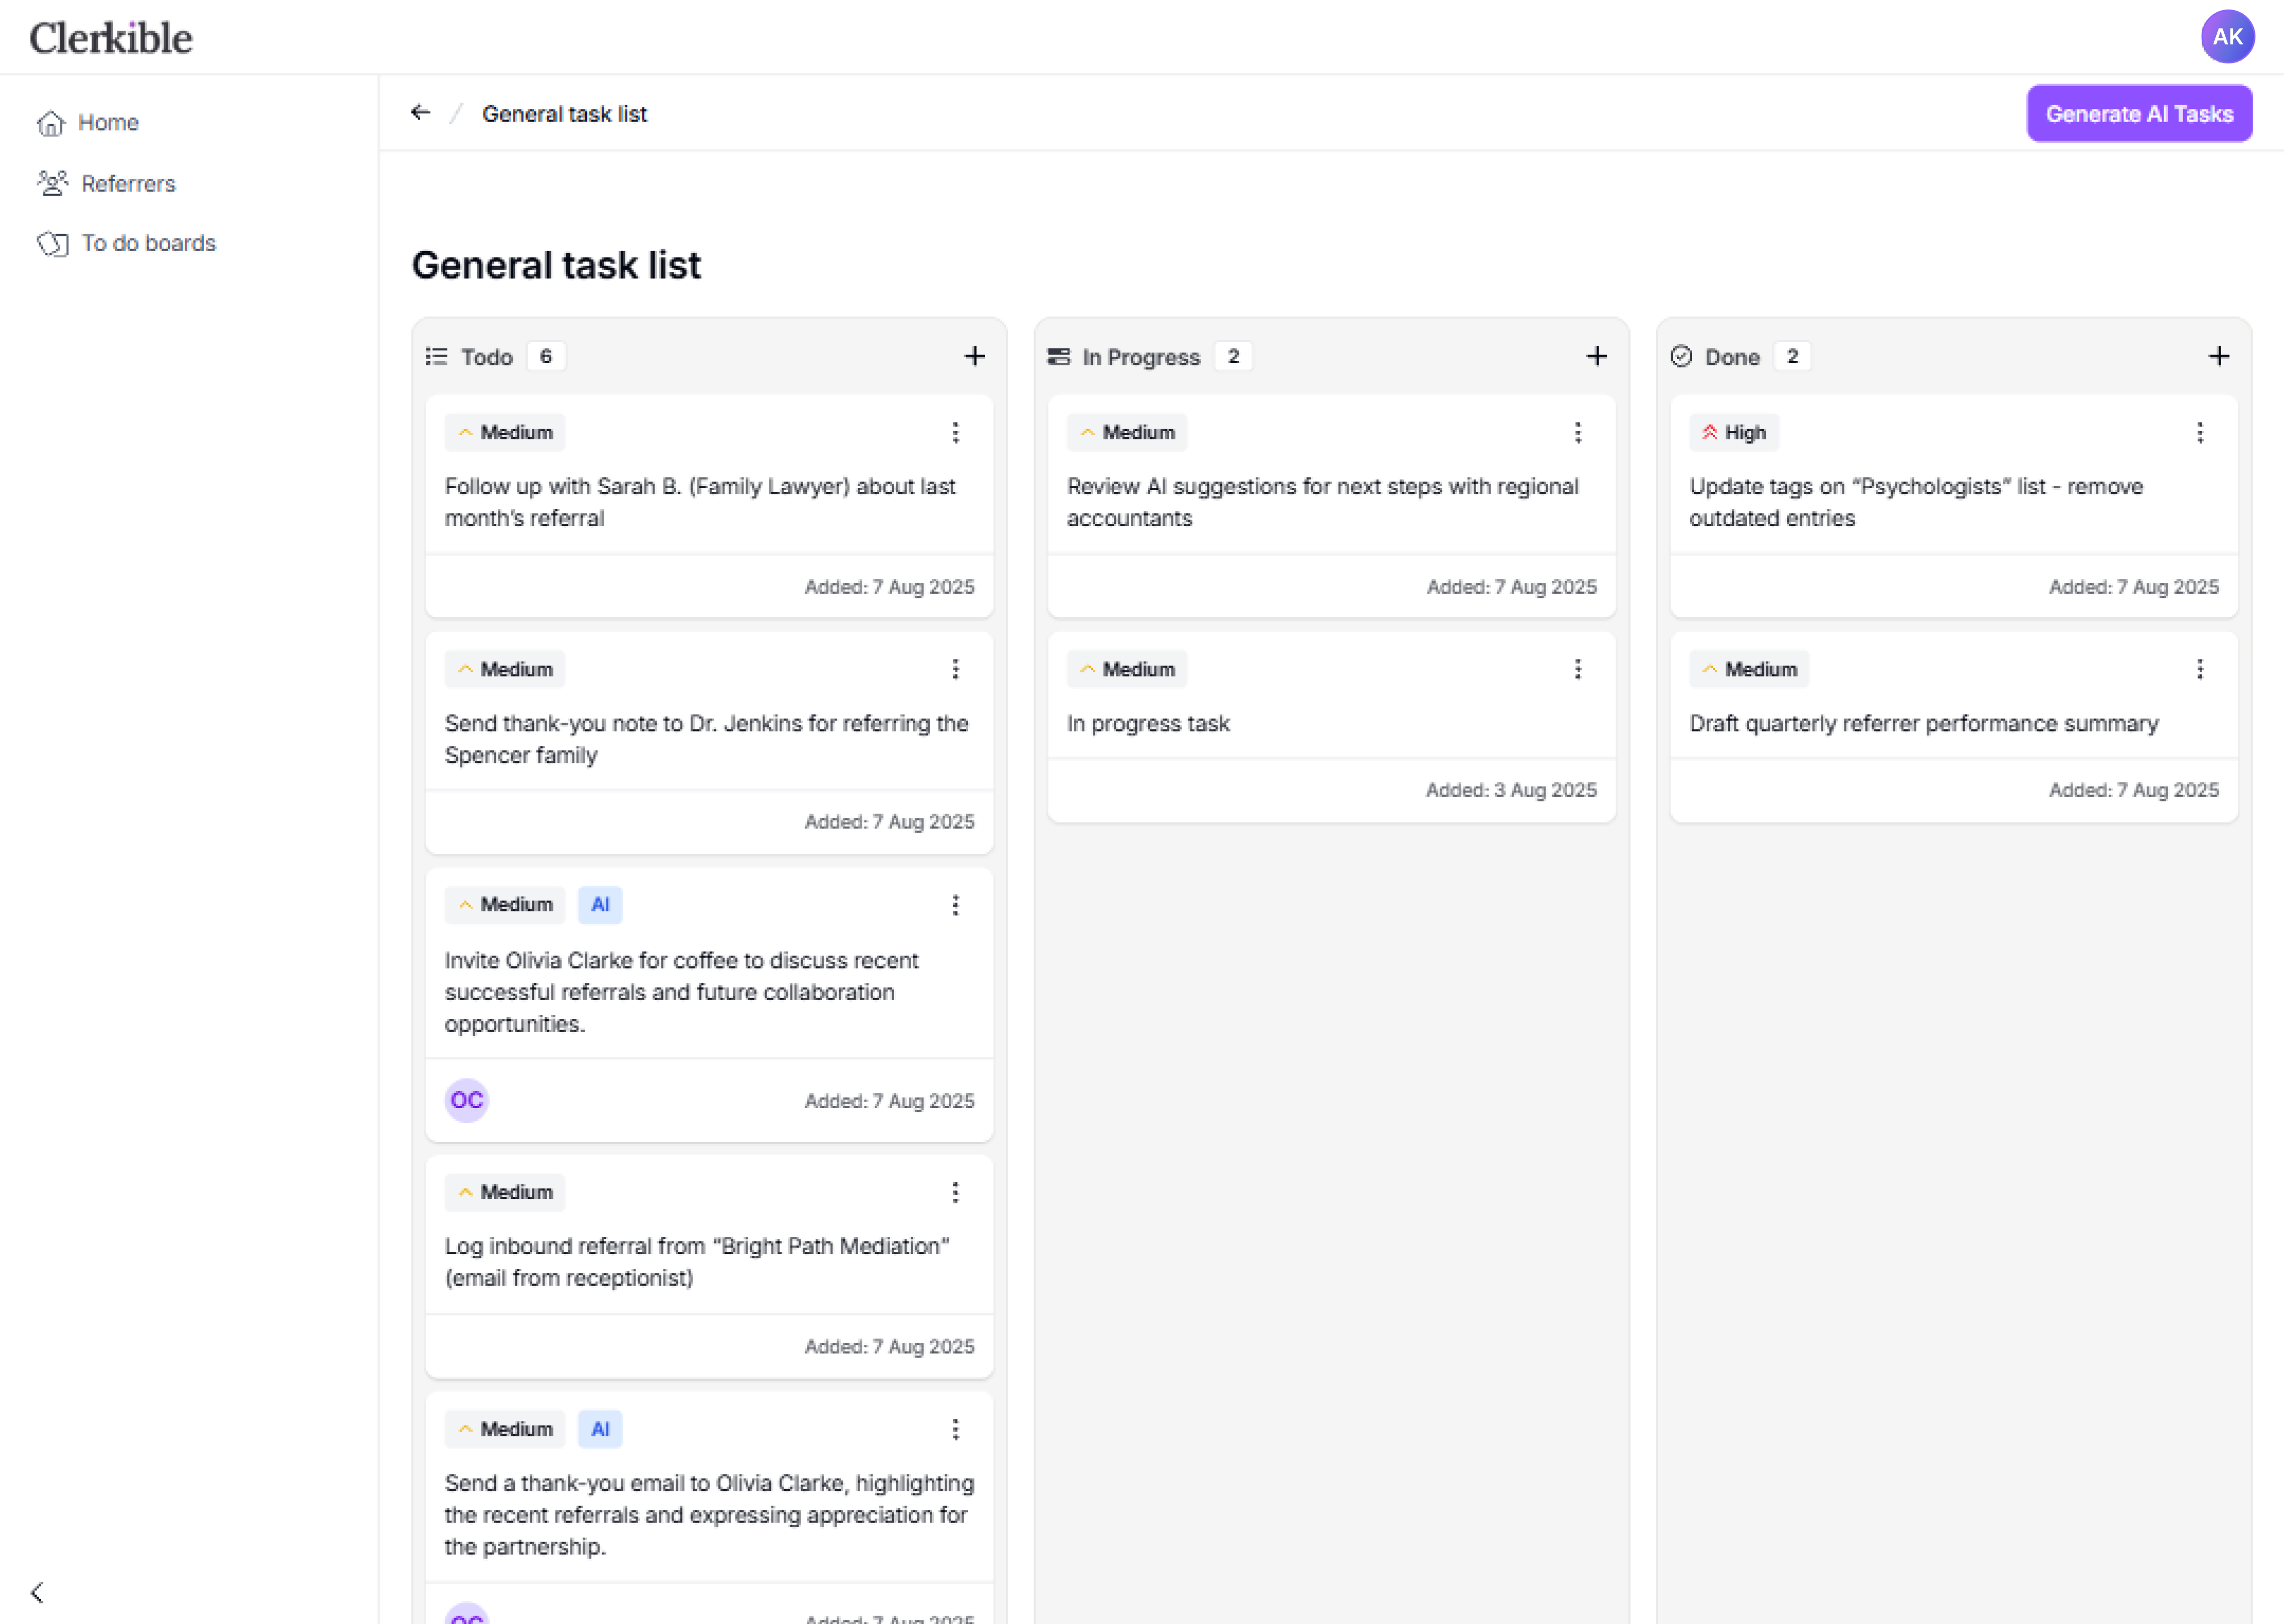Click the back arrow in breadcrumb
The width and height of the screenshot is (2284, 1624).
click(x=420, y=113)
